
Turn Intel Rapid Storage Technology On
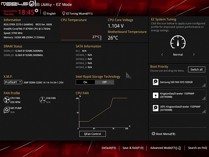pyautogui.click(x=85, y=82)
